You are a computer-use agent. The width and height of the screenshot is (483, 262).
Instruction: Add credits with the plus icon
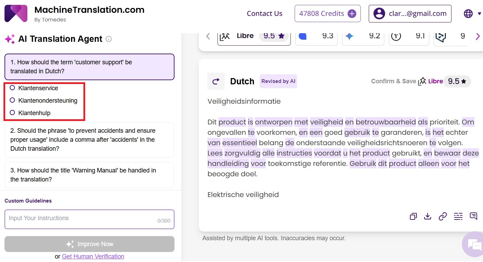point(352,13)
